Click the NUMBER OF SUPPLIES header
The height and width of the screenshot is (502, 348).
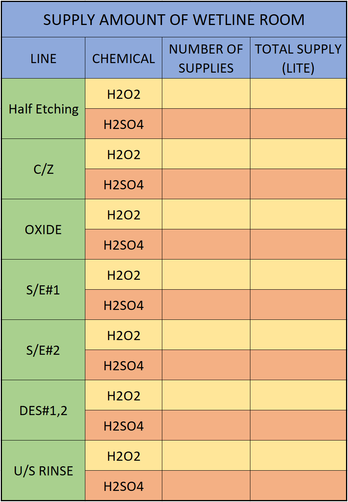206,58
